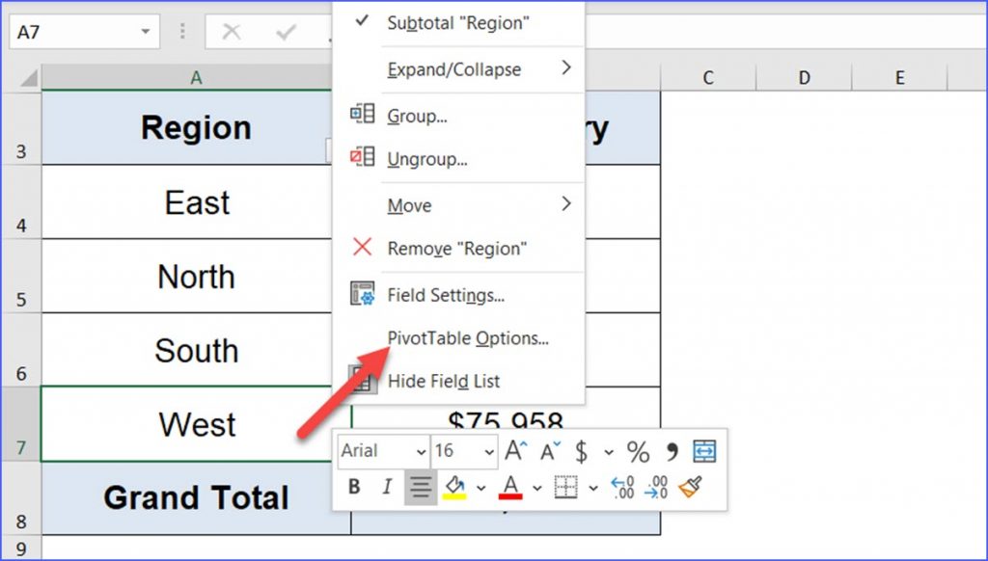Open PivotTable Options from the menu
988x561 pixels.
(468, 338)
